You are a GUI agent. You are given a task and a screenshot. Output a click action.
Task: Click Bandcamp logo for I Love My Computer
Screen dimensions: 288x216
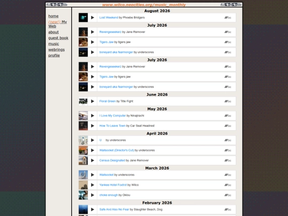228,116
